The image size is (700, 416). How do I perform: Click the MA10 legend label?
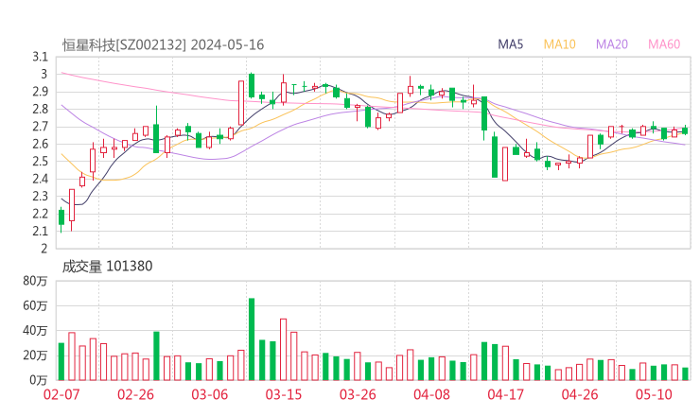pyautogui.click(x=559, y=44)
